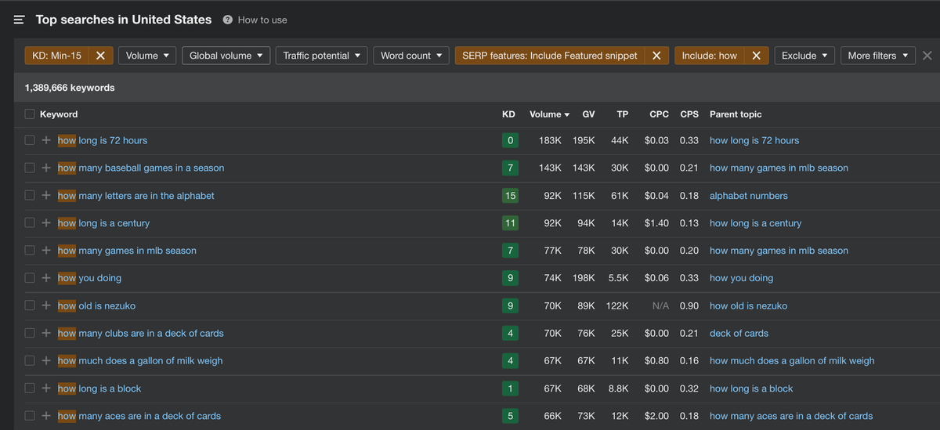Expand the Global volume dropdown

226,56
